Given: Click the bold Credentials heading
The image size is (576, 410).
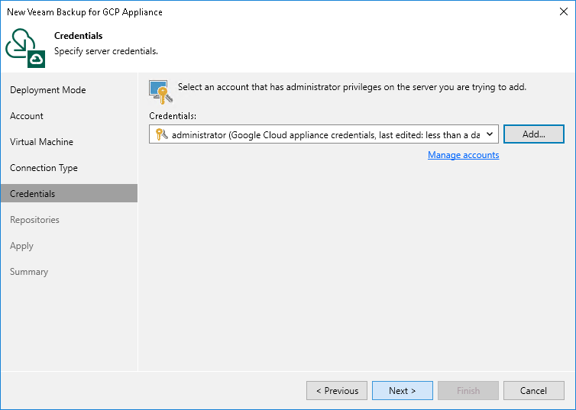Looking at the screenshot, I should click(78, 36).
